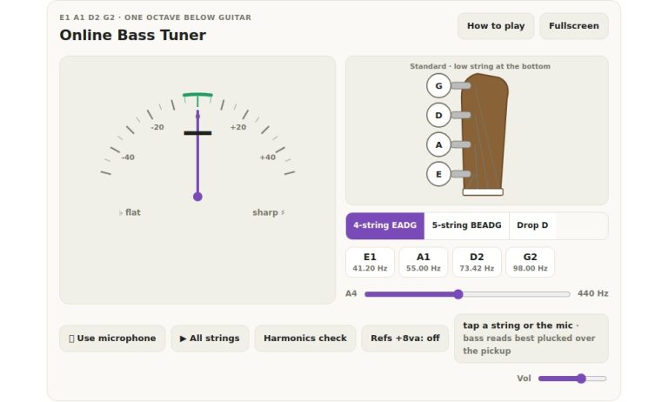Click the flat label on gauge

click(130, 212)
